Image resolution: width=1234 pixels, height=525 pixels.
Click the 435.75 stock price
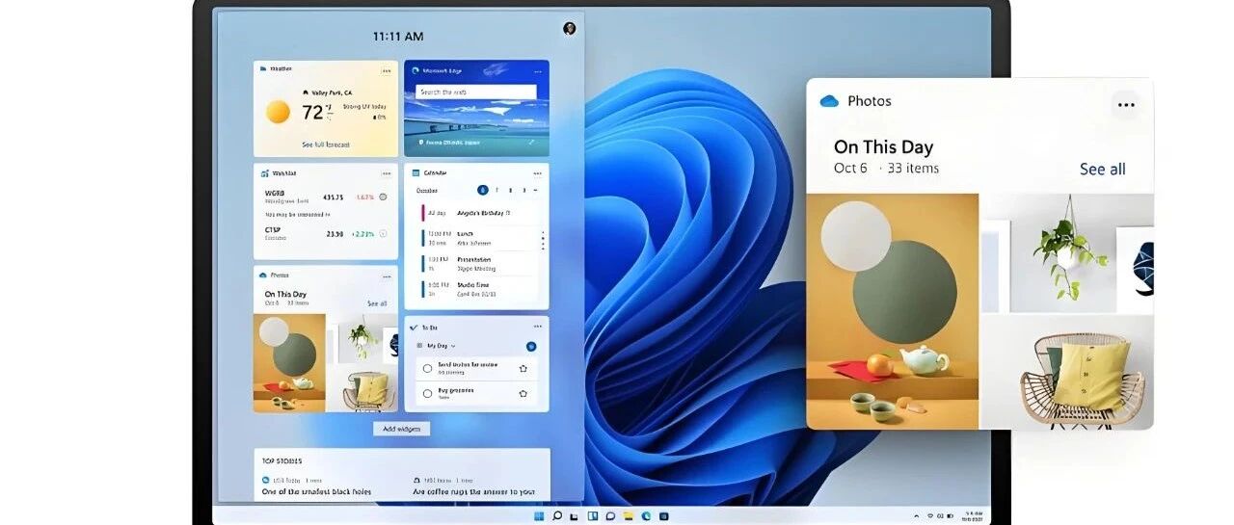point(335,197)
